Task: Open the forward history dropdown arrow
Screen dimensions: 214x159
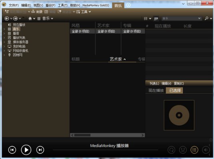Action: (20, 18)
